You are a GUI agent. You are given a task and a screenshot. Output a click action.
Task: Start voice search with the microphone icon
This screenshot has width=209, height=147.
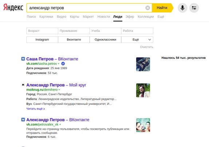(x=182, y=8)
